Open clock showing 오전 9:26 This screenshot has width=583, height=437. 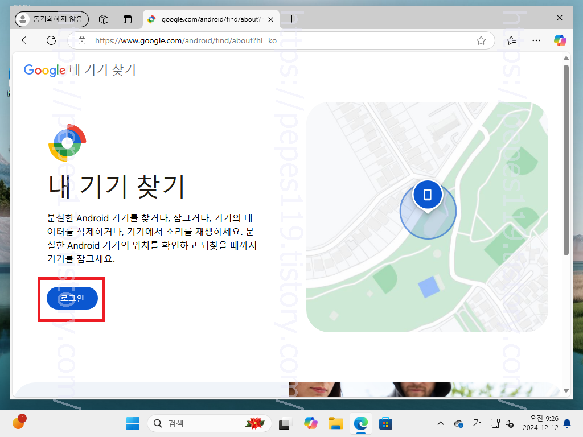pos(540,423)
